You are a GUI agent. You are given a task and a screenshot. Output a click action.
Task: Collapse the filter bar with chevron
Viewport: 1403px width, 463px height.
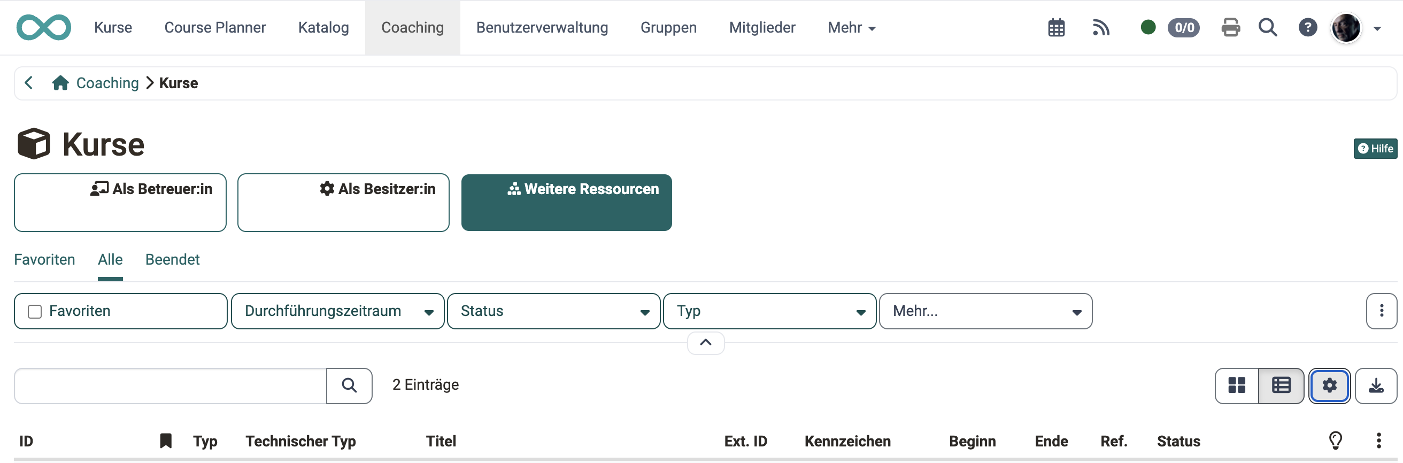tap(706, 343)
